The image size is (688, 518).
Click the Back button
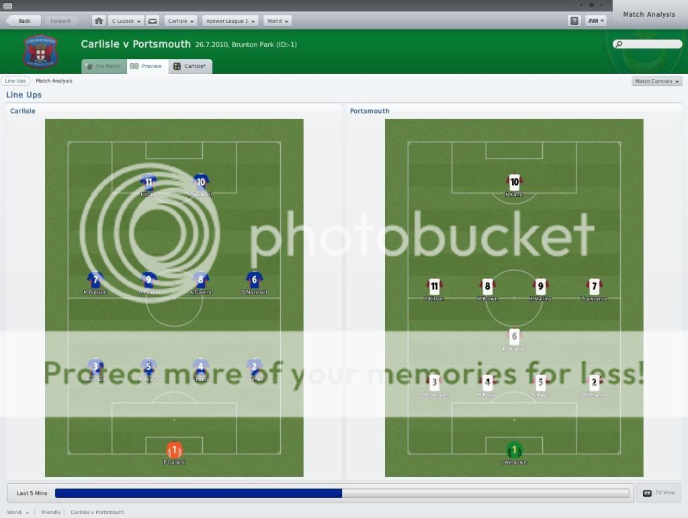[24, 21]
